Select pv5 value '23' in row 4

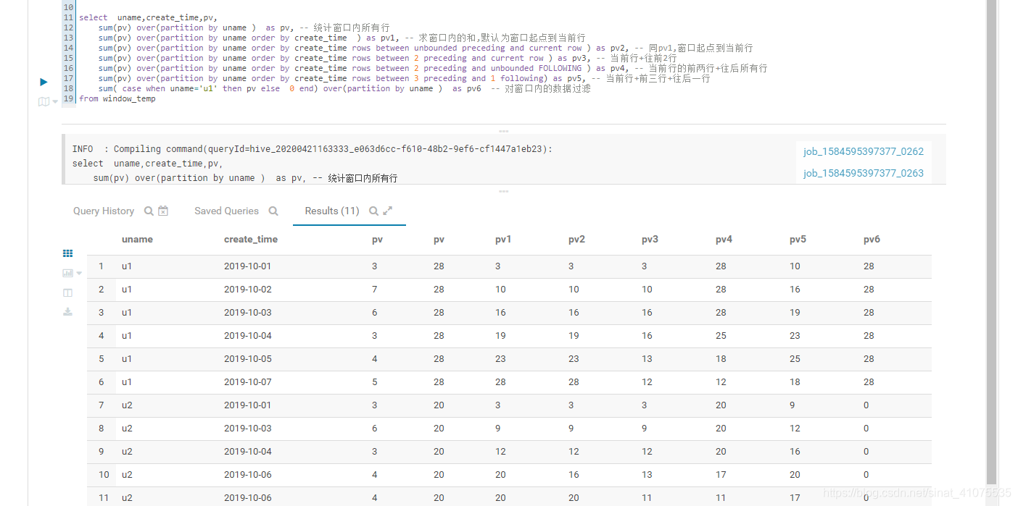tap(795, 335)
